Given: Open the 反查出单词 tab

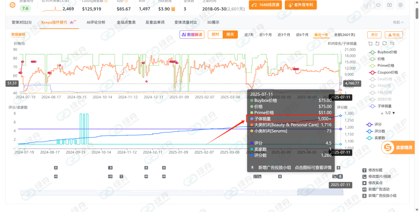Looking at the screenshot, I should click(x=155, y=22).
